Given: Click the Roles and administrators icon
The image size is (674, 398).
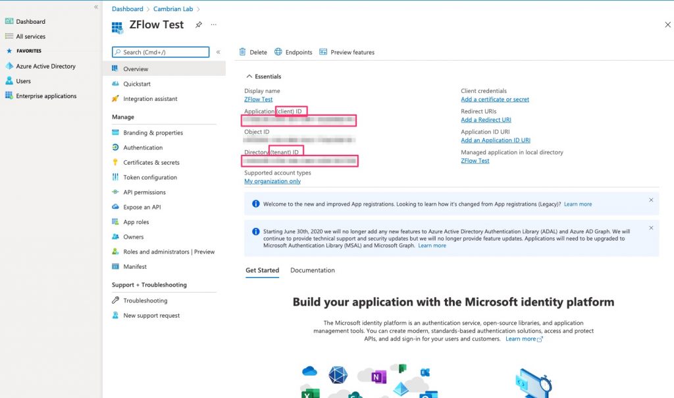Looking at the screenshot, I should [115, 251].
